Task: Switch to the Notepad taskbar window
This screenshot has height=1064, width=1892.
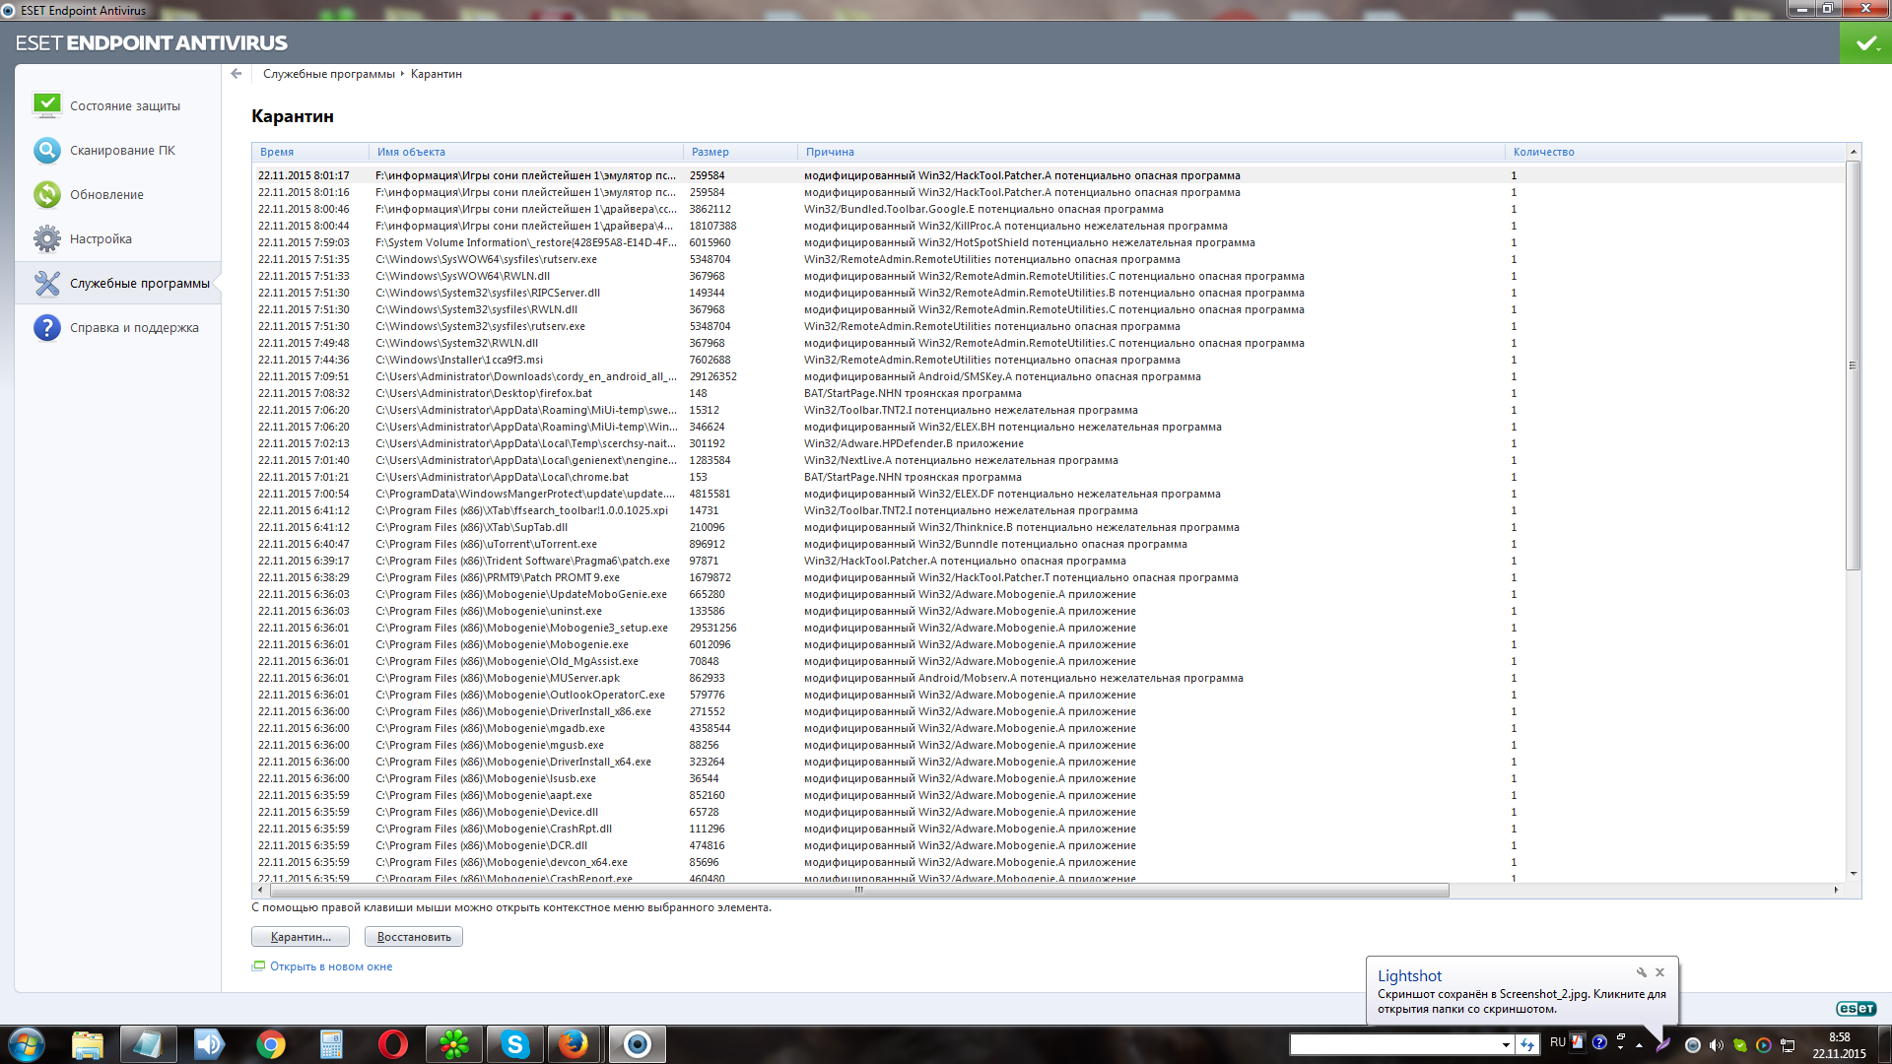Action: (x=148, y=1044)
